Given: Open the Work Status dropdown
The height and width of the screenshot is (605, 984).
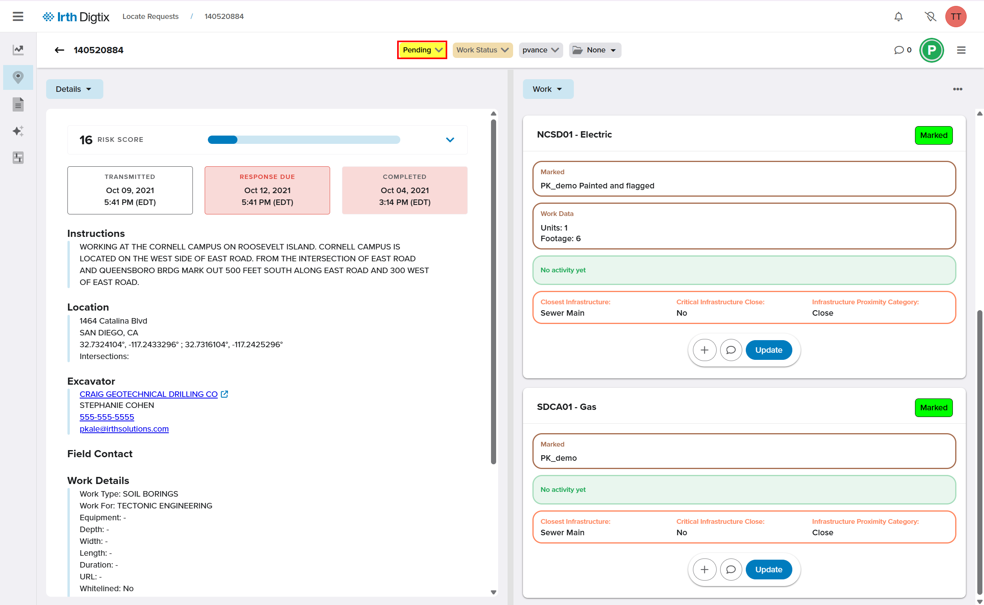Looking at the screenshot, I should point(482,50).
